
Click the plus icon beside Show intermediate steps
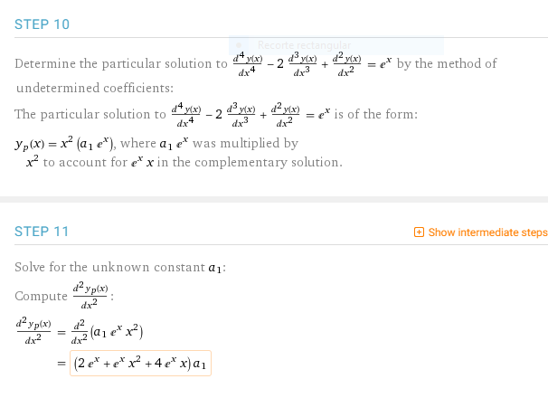click(418, 232)
